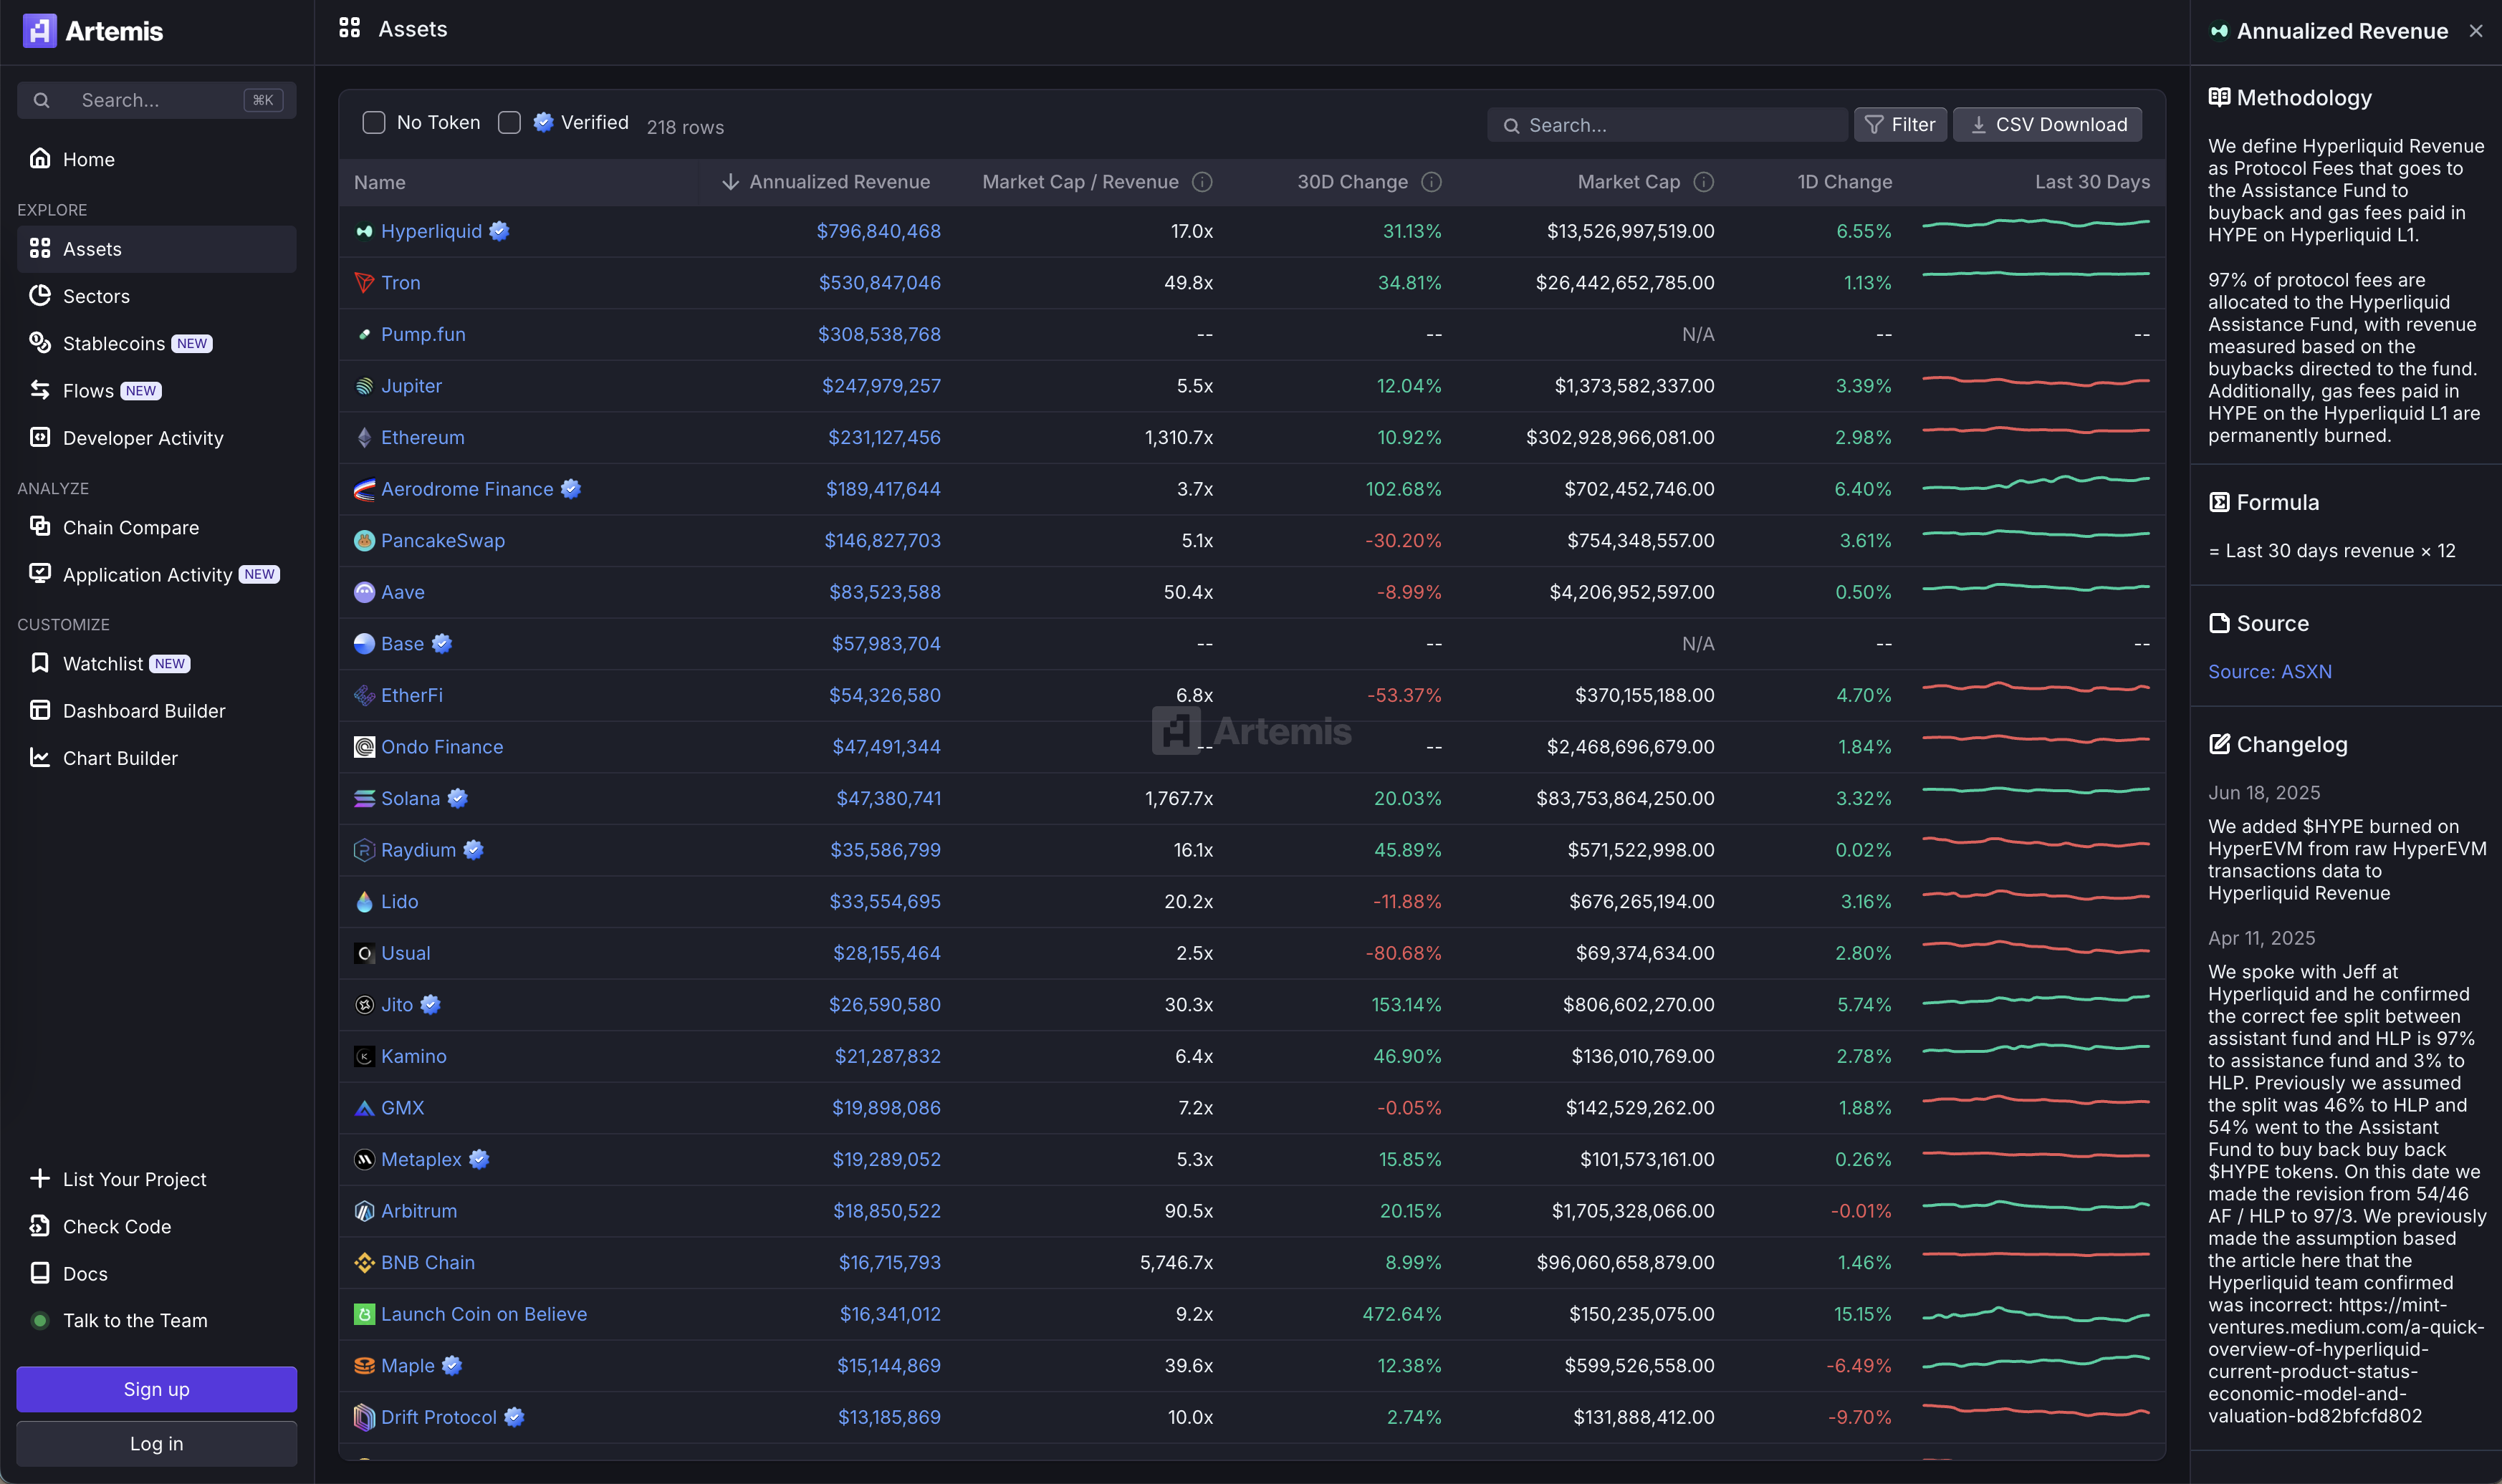The image size is (2502, 1484).
Task: Click CSV Download button
Action: pos(2048,125)
